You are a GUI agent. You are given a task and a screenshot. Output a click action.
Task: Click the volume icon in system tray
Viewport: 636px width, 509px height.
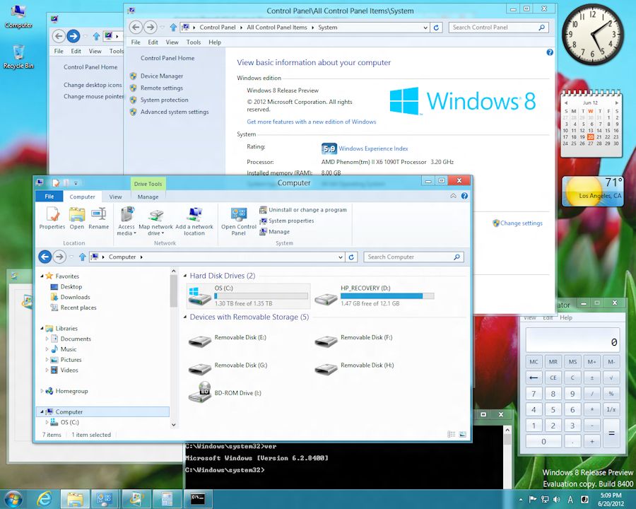click(x=557, y=499)
